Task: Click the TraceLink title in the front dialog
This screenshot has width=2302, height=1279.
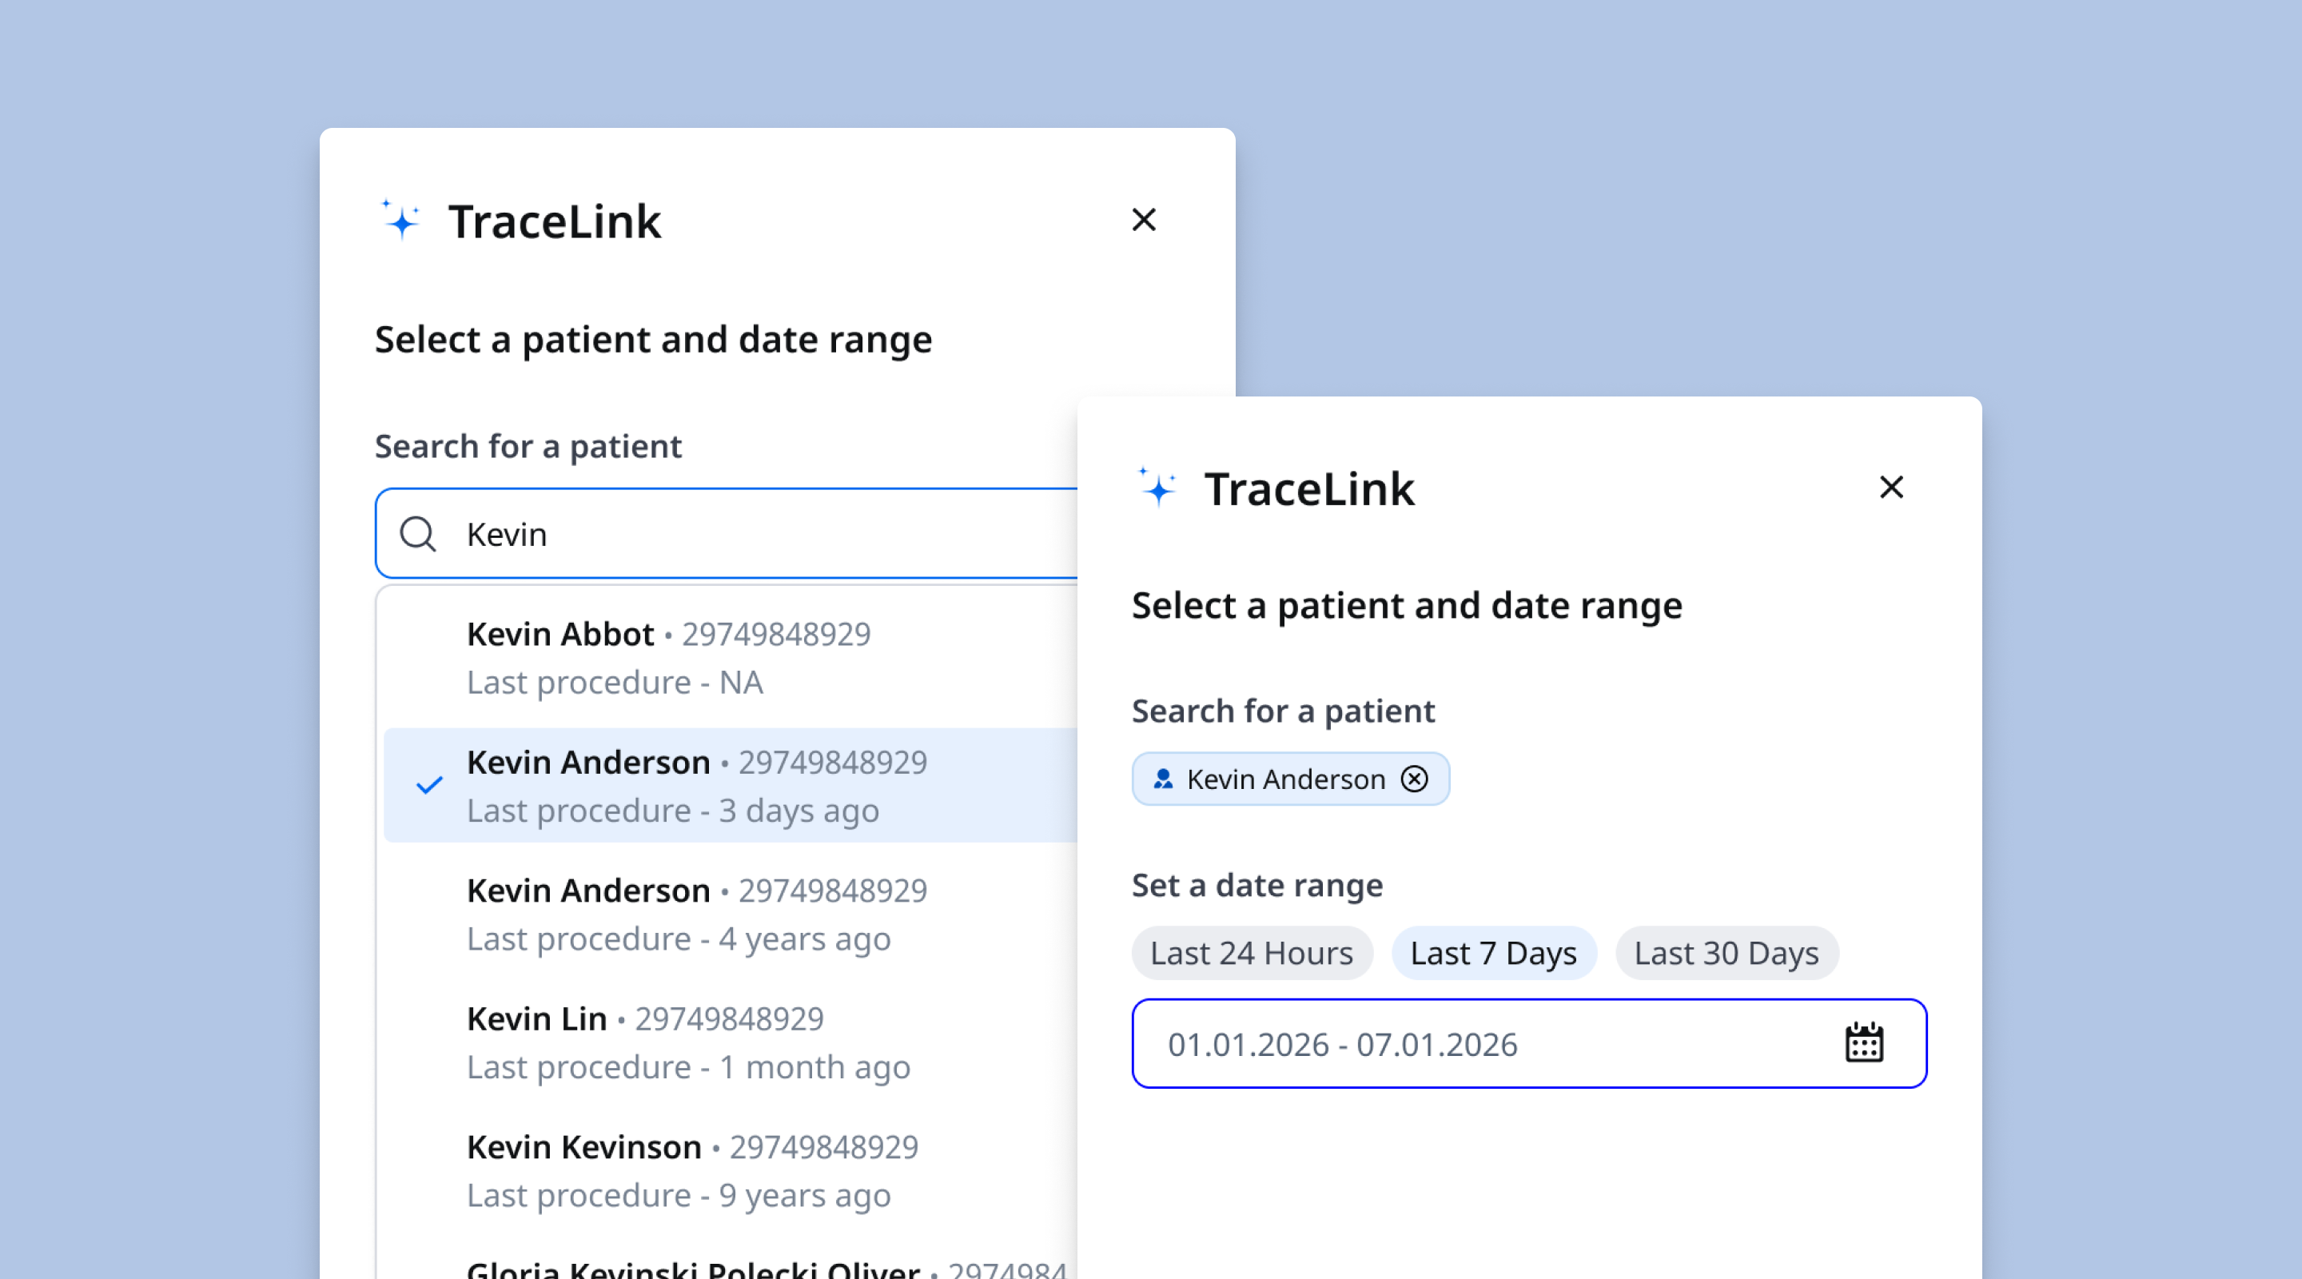Action: (x=1309, y=489)
